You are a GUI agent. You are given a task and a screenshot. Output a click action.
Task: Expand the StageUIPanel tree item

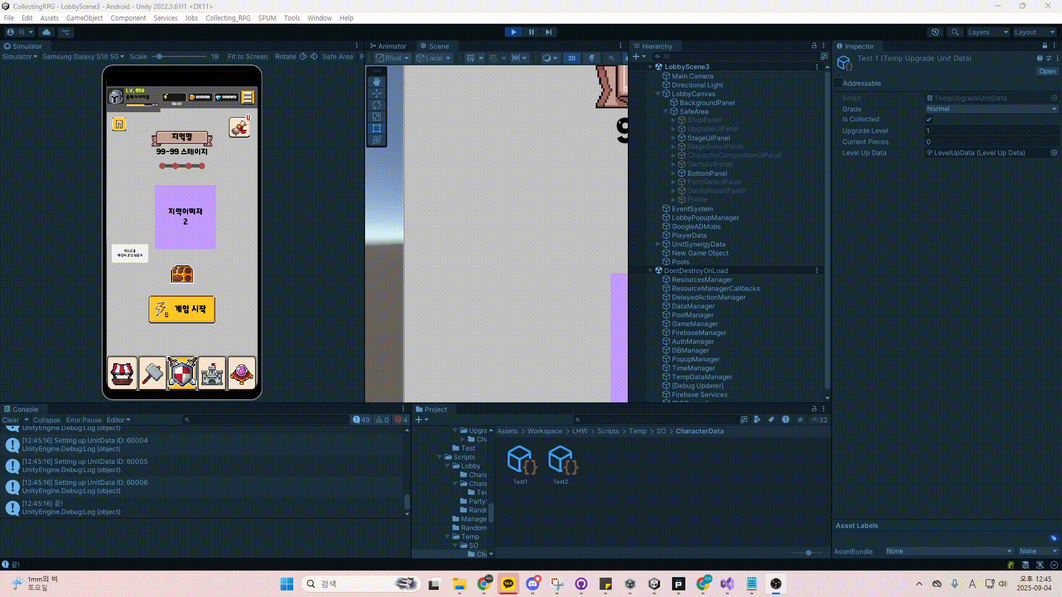673,138
